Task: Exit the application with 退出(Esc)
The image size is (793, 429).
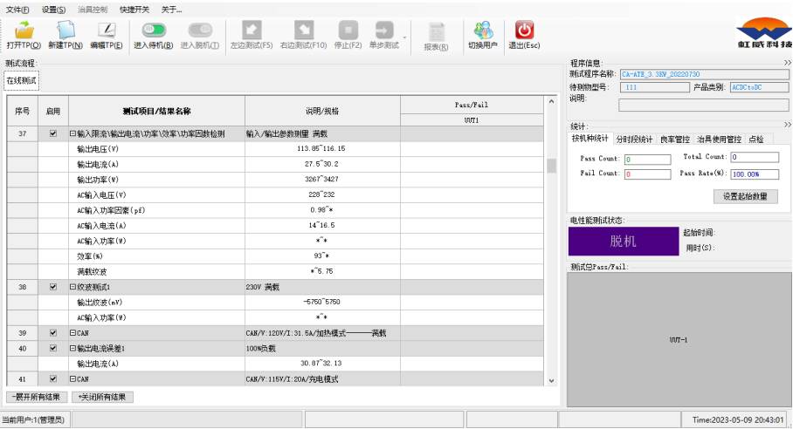Action: point(524,36)
